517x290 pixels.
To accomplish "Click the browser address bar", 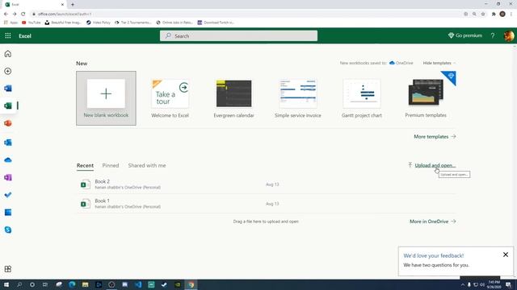I will click(244, 14).
